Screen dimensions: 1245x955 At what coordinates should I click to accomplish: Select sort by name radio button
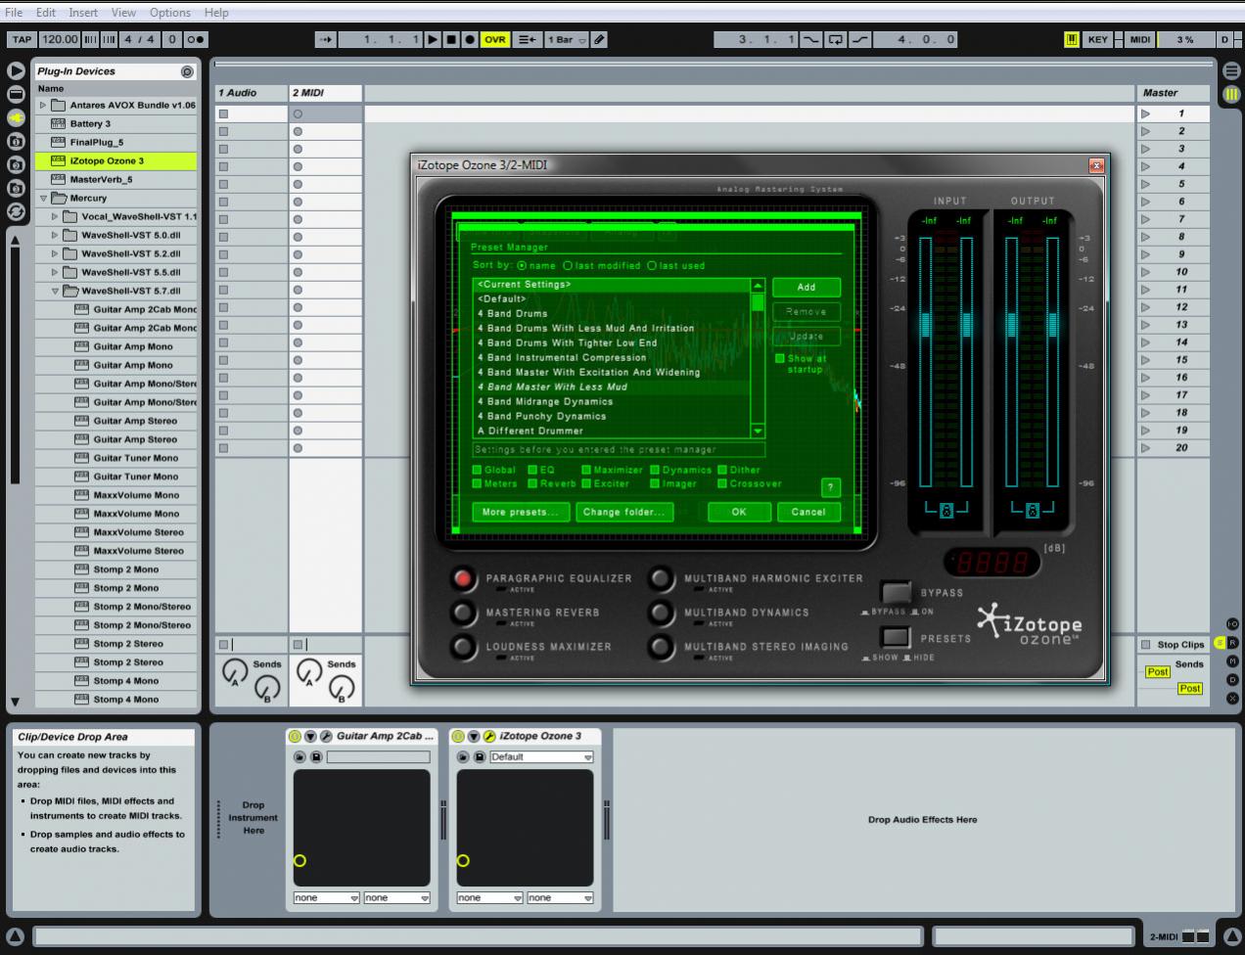(522, 265)
